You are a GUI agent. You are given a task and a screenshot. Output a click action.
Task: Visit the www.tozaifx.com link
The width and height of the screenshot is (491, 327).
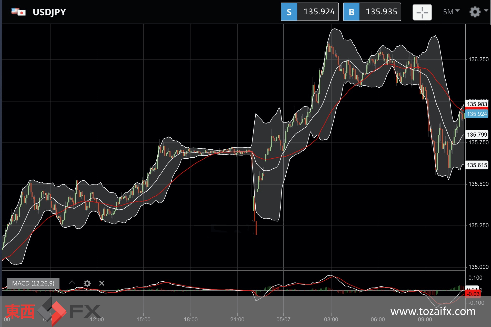(x=433, y=311)
